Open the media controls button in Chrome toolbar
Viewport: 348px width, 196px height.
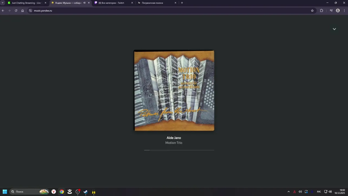coord(331,11)
